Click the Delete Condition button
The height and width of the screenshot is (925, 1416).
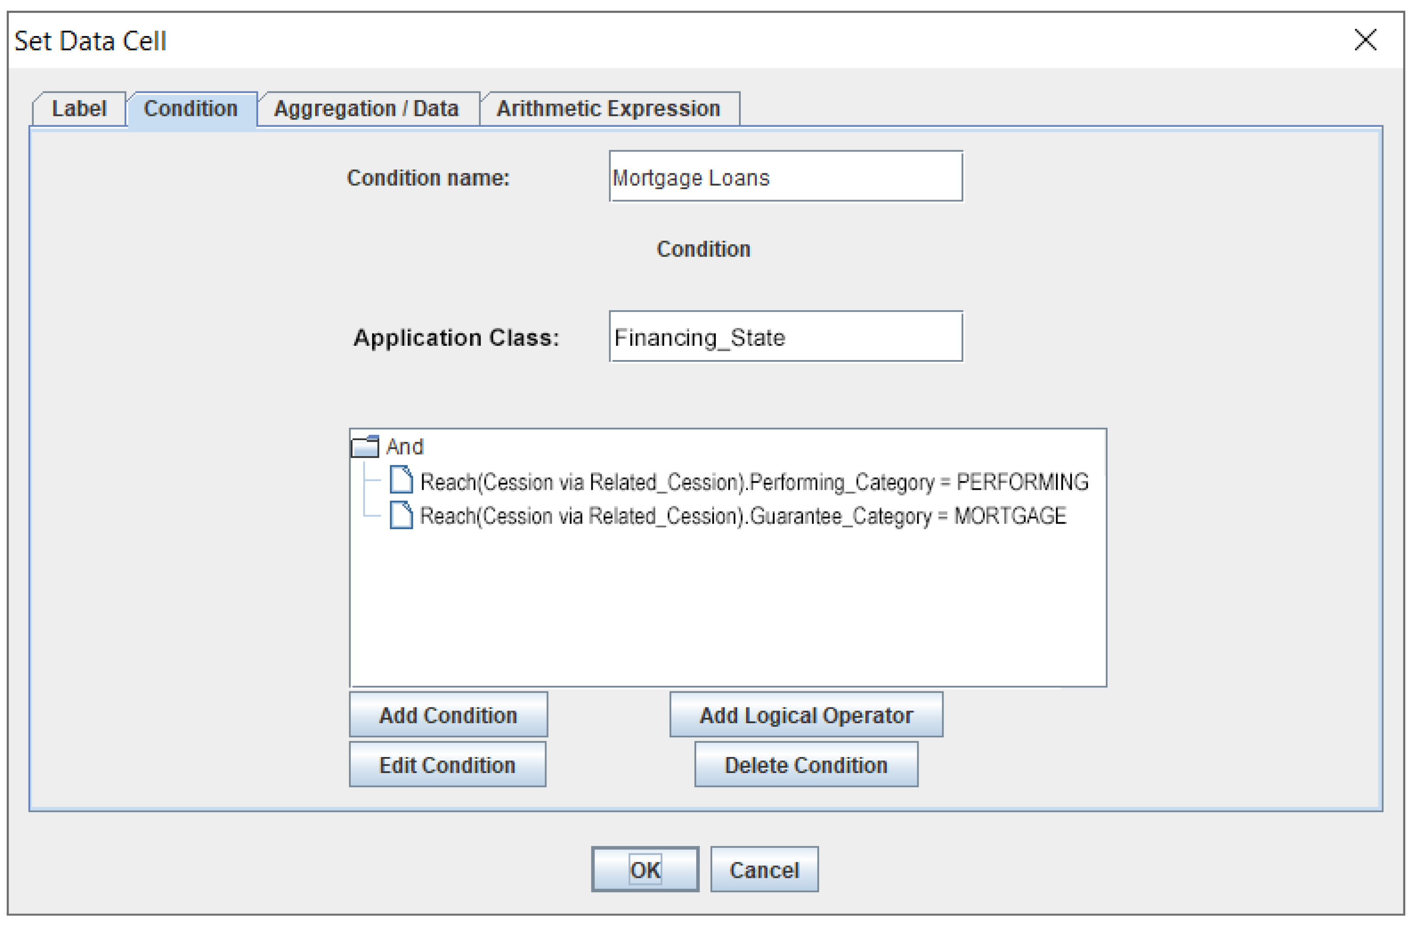coord(806,765)
